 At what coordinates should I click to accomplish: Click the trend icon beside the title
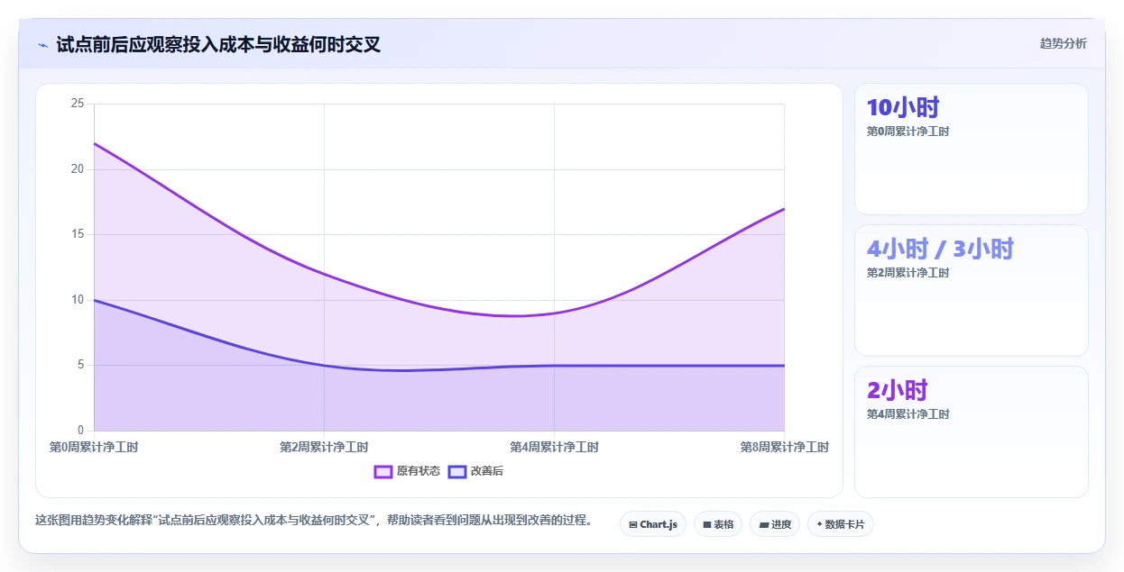pos(42,45)
